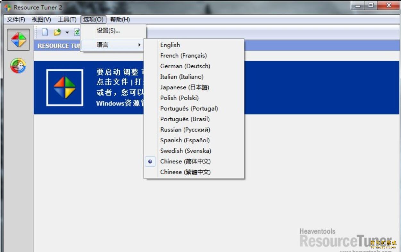Switch the language to English

194,45
